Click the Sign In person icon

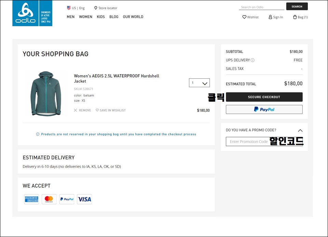[x=270, y=17]
